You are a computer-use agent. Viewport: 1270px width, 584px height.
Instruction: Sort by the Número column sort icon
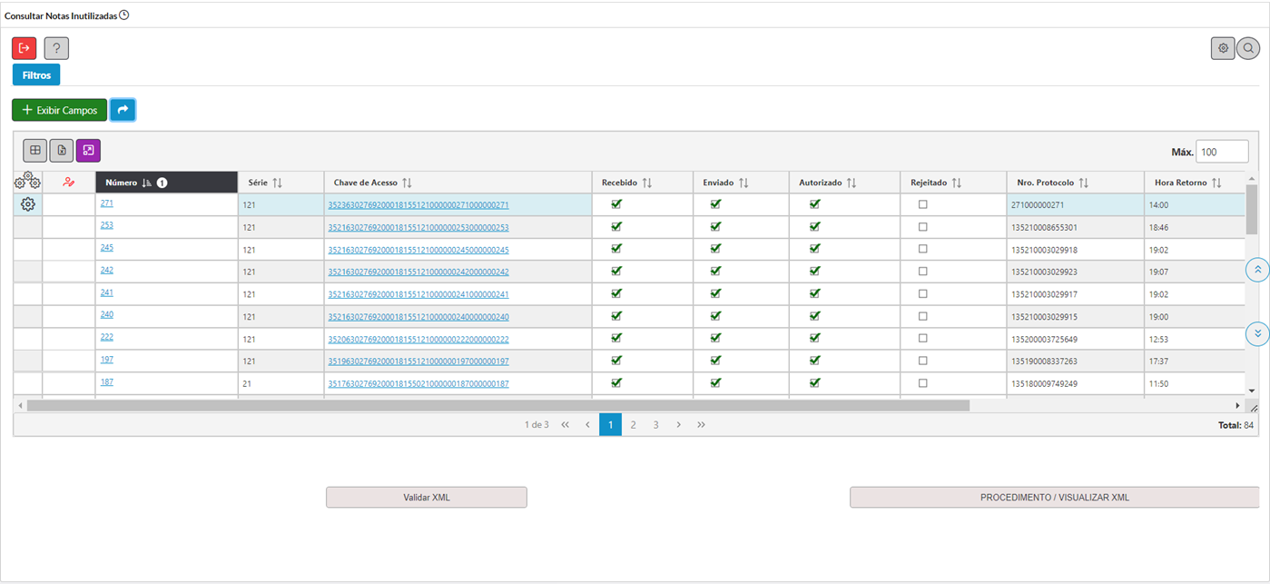pyautogui.click(x=147, y=183)
